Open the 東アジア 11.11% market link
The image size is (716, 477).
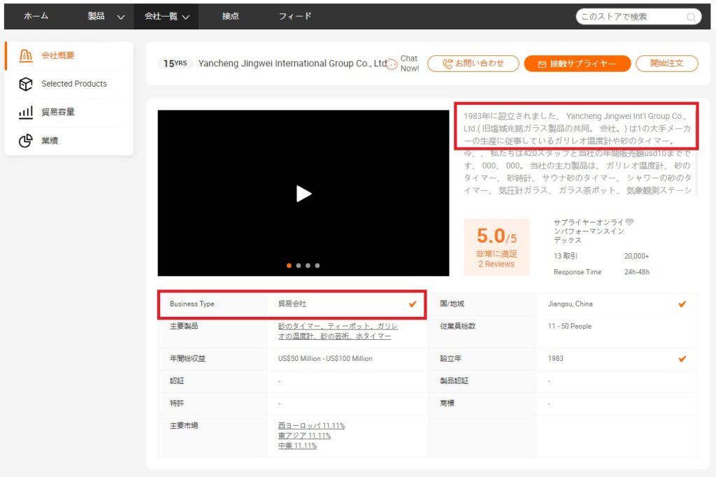[x=305, y=436]
